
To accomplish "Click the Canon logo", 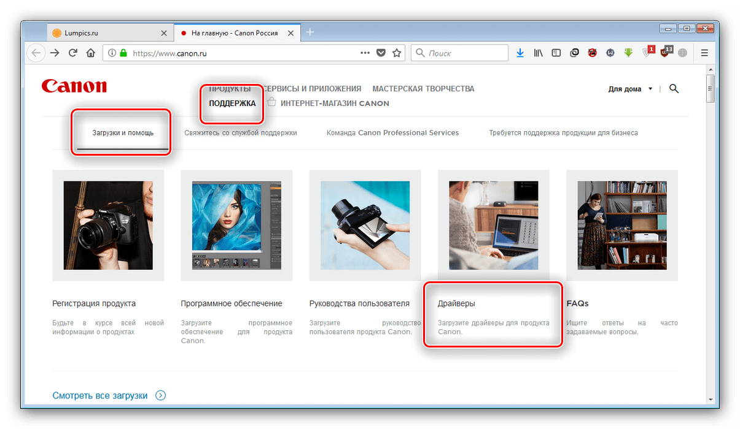I will click(x=74, y=86).
